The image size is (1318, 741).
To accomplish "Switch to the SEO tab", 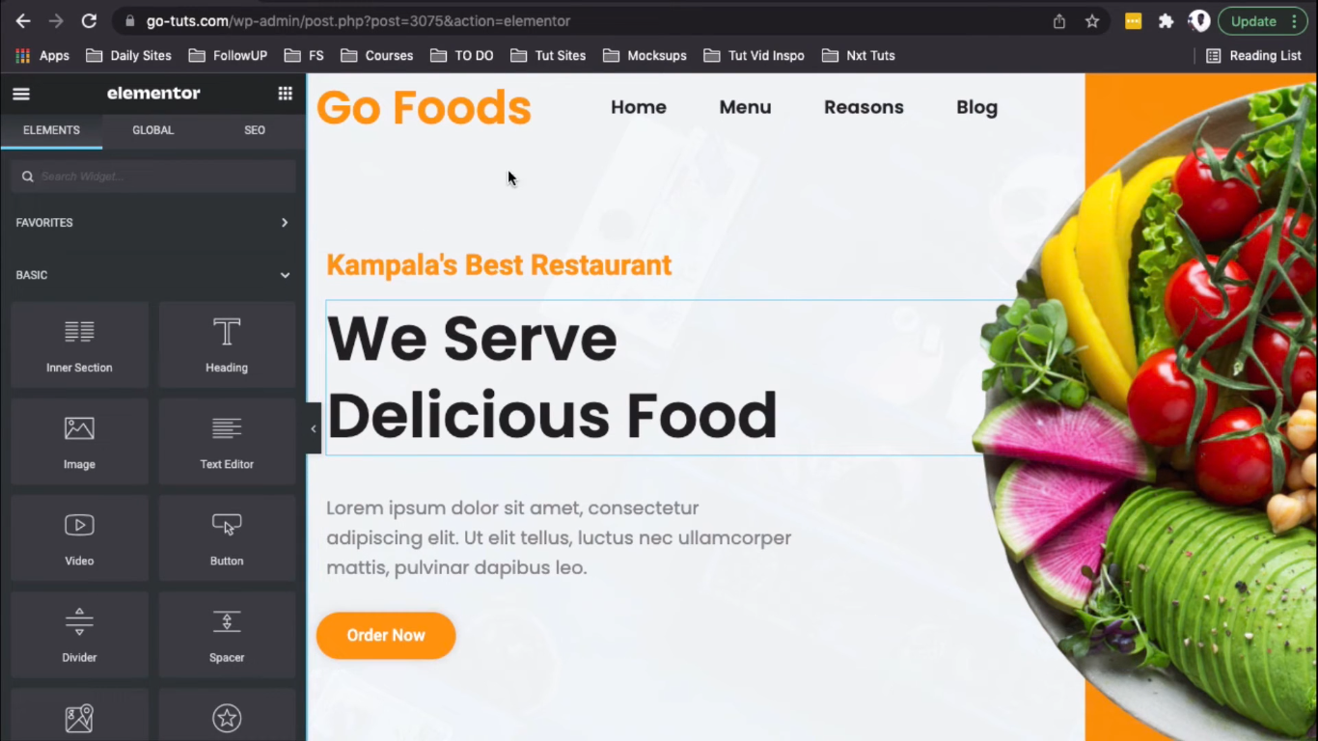I will (255, 130).
